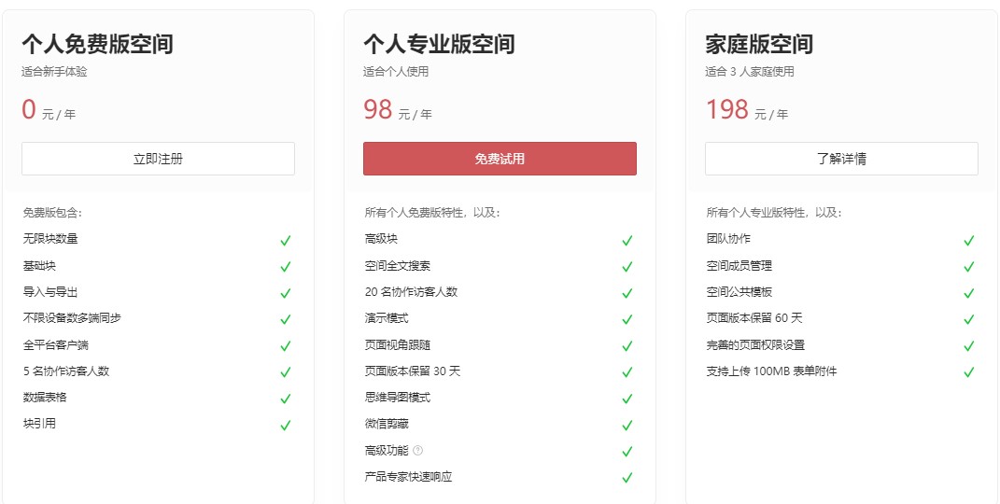This screenshot has height=504, width=1000.
Task: Click the checkmark beside 支持上传 100MB 表单附件
Action: (969, 371)
